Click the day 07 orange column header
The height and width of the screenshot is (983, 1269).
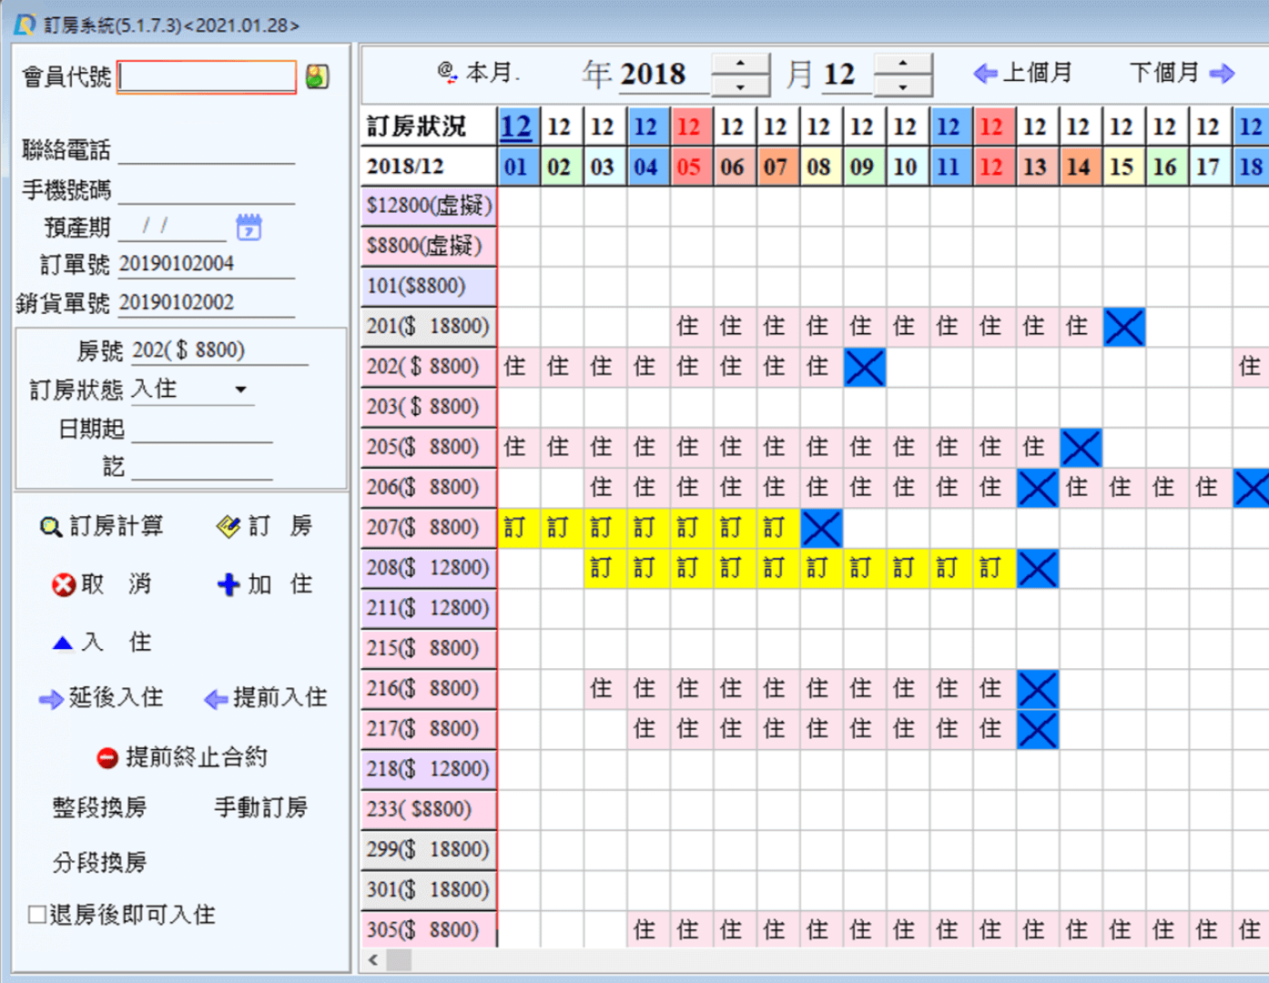click(x=776, y=167)
